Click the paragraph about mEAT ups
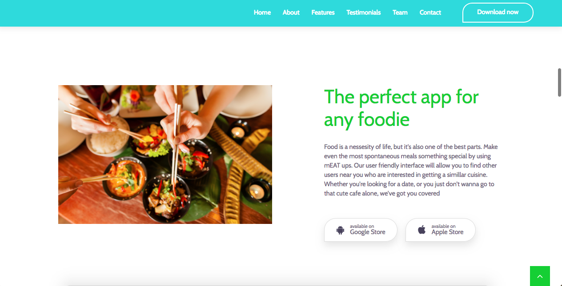Screen dimensions: 562x286 click(x=411, y=170)
